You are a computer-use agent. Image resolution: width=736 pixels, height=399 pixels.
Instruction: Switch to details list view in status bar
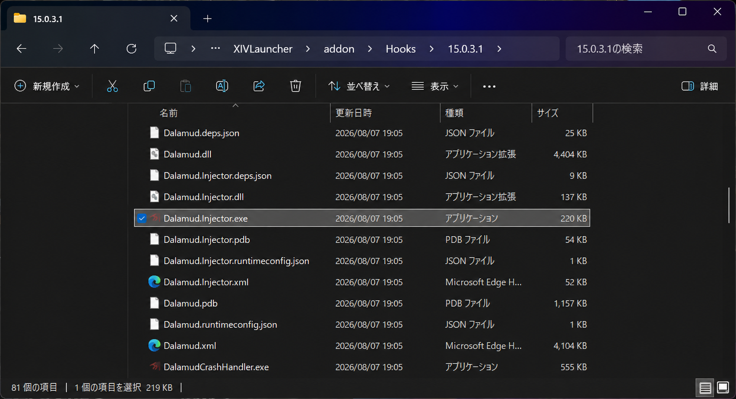tap(705, 388)
